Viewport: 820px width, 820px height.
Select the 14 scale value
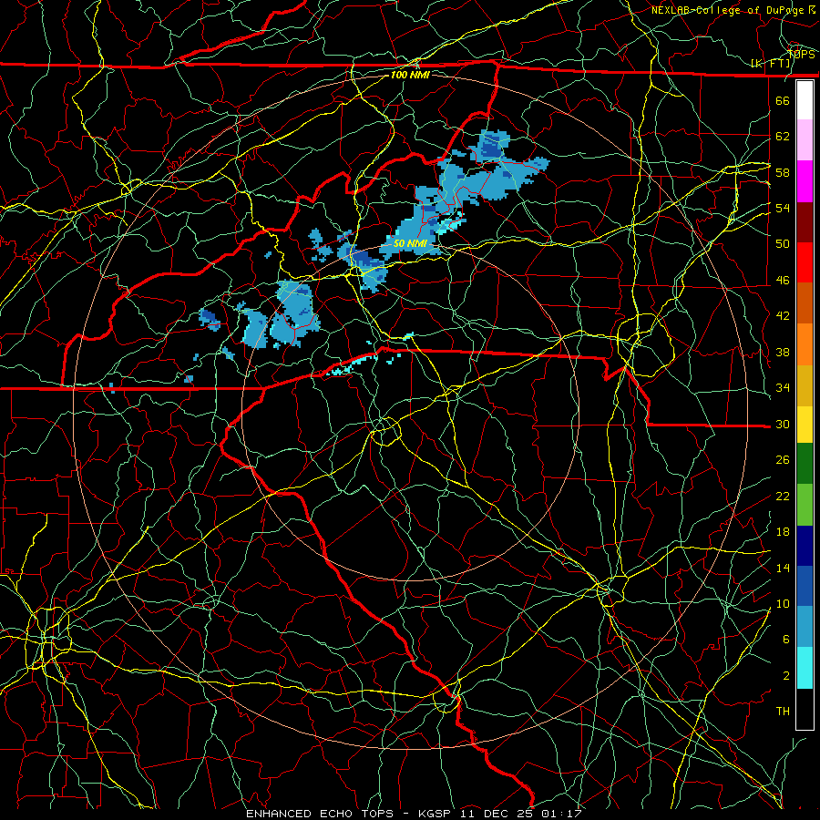pyautogui.click(x=783, y=568)
